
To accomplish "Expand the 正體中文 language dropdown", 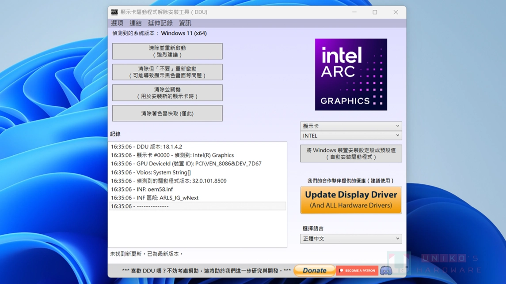I will pyautogui.click(x=351, y=239).
